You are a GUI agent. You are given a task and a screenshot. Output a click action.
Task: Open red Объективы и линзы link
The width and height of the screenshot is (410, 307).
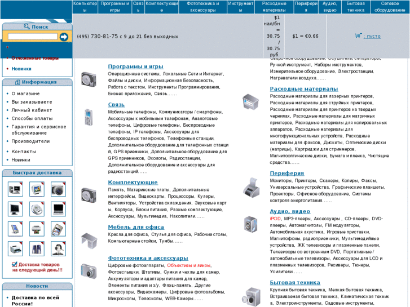(188, 265)
